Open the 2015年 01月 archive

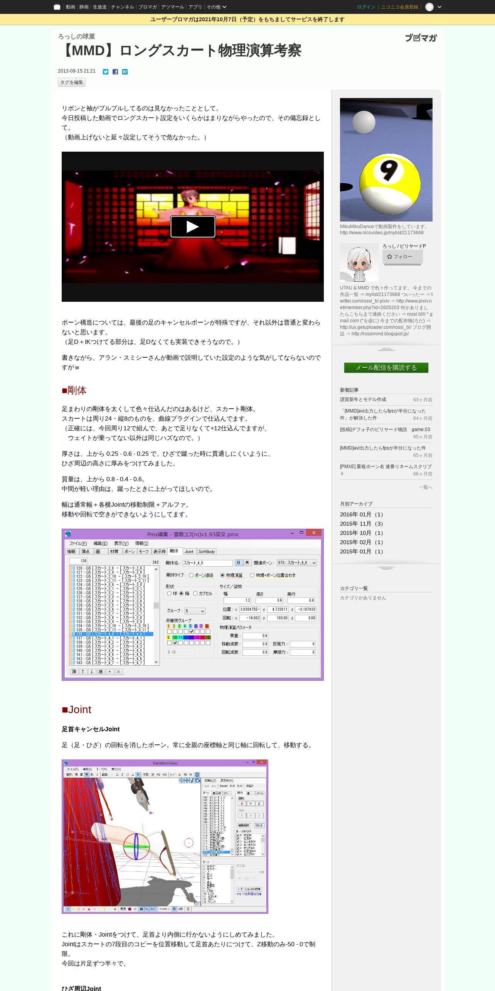click(362, 551)
